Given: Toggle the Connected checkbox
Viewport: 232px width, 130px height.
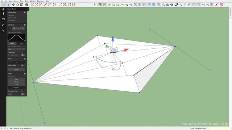Looking at the screenshot, I should tap(22, 52).
